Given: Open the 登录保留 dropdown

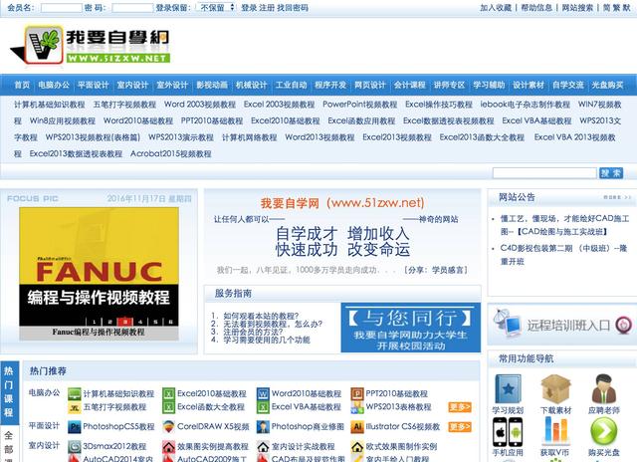Looking at the screenshot, I should 216,7.
